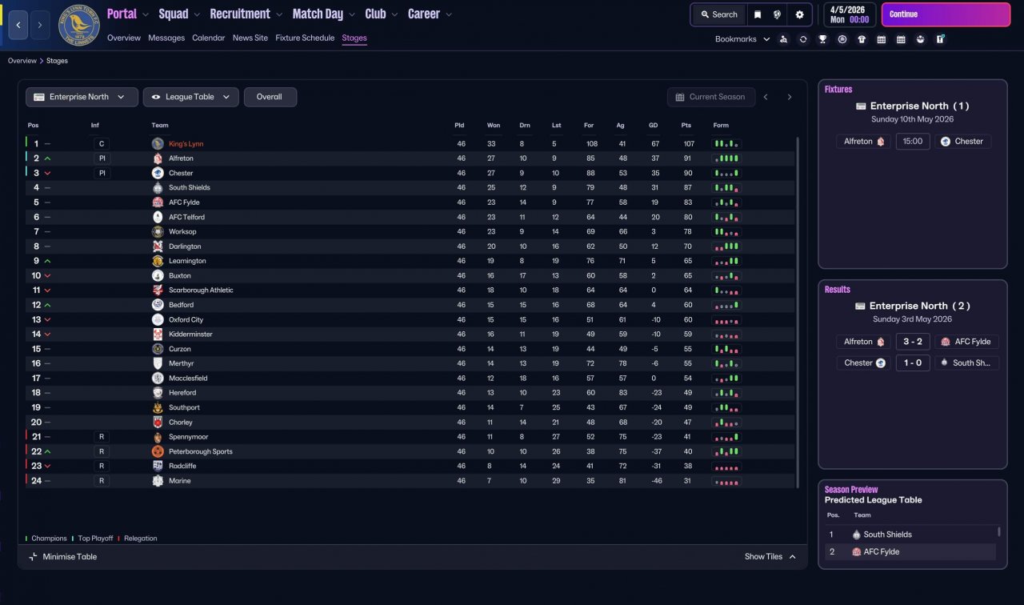Open the League Table view dropdown
Image resolution: width=1024 pixels, height=605 pixels.
[x=190, y=97]
